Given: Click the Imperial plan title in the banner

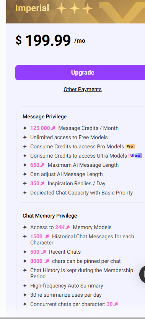Looking at the screenshot, I should click(x=32, y=8).
